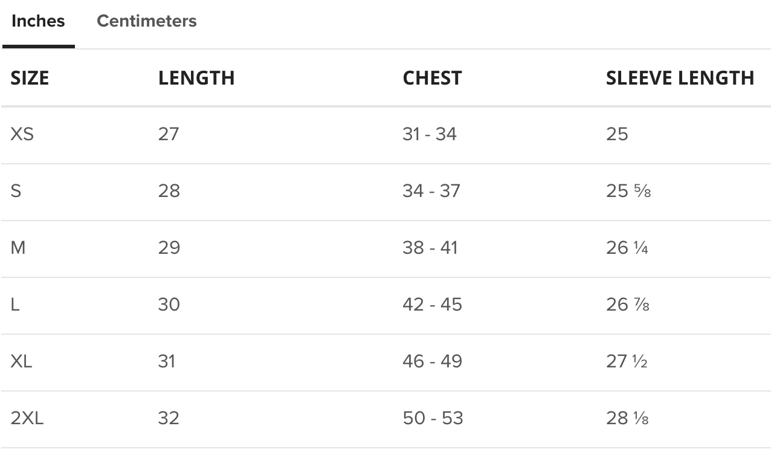Image resolution: width=771 pixels, height=452 pixels.
Task: Click the length value 30 for size L
Action: tap(169, 305)
